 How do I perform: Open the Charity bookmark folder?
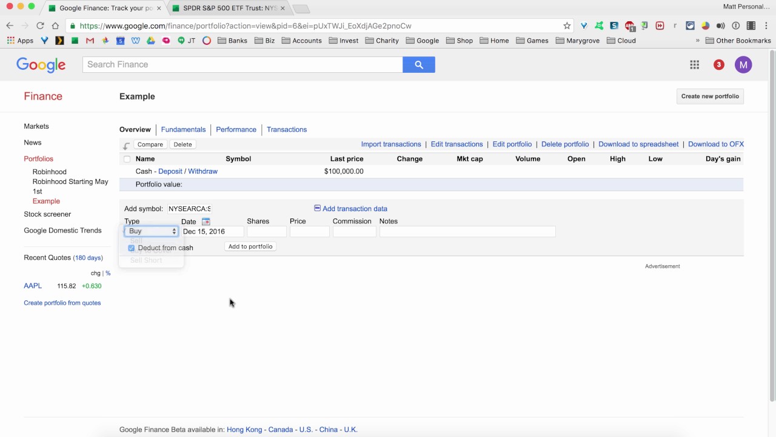(381, 41)
